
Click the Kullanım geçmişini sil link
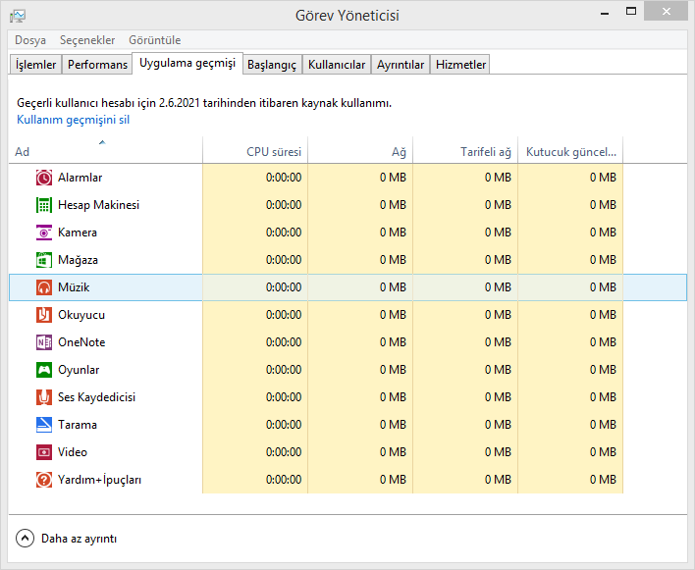click(74, 120)
